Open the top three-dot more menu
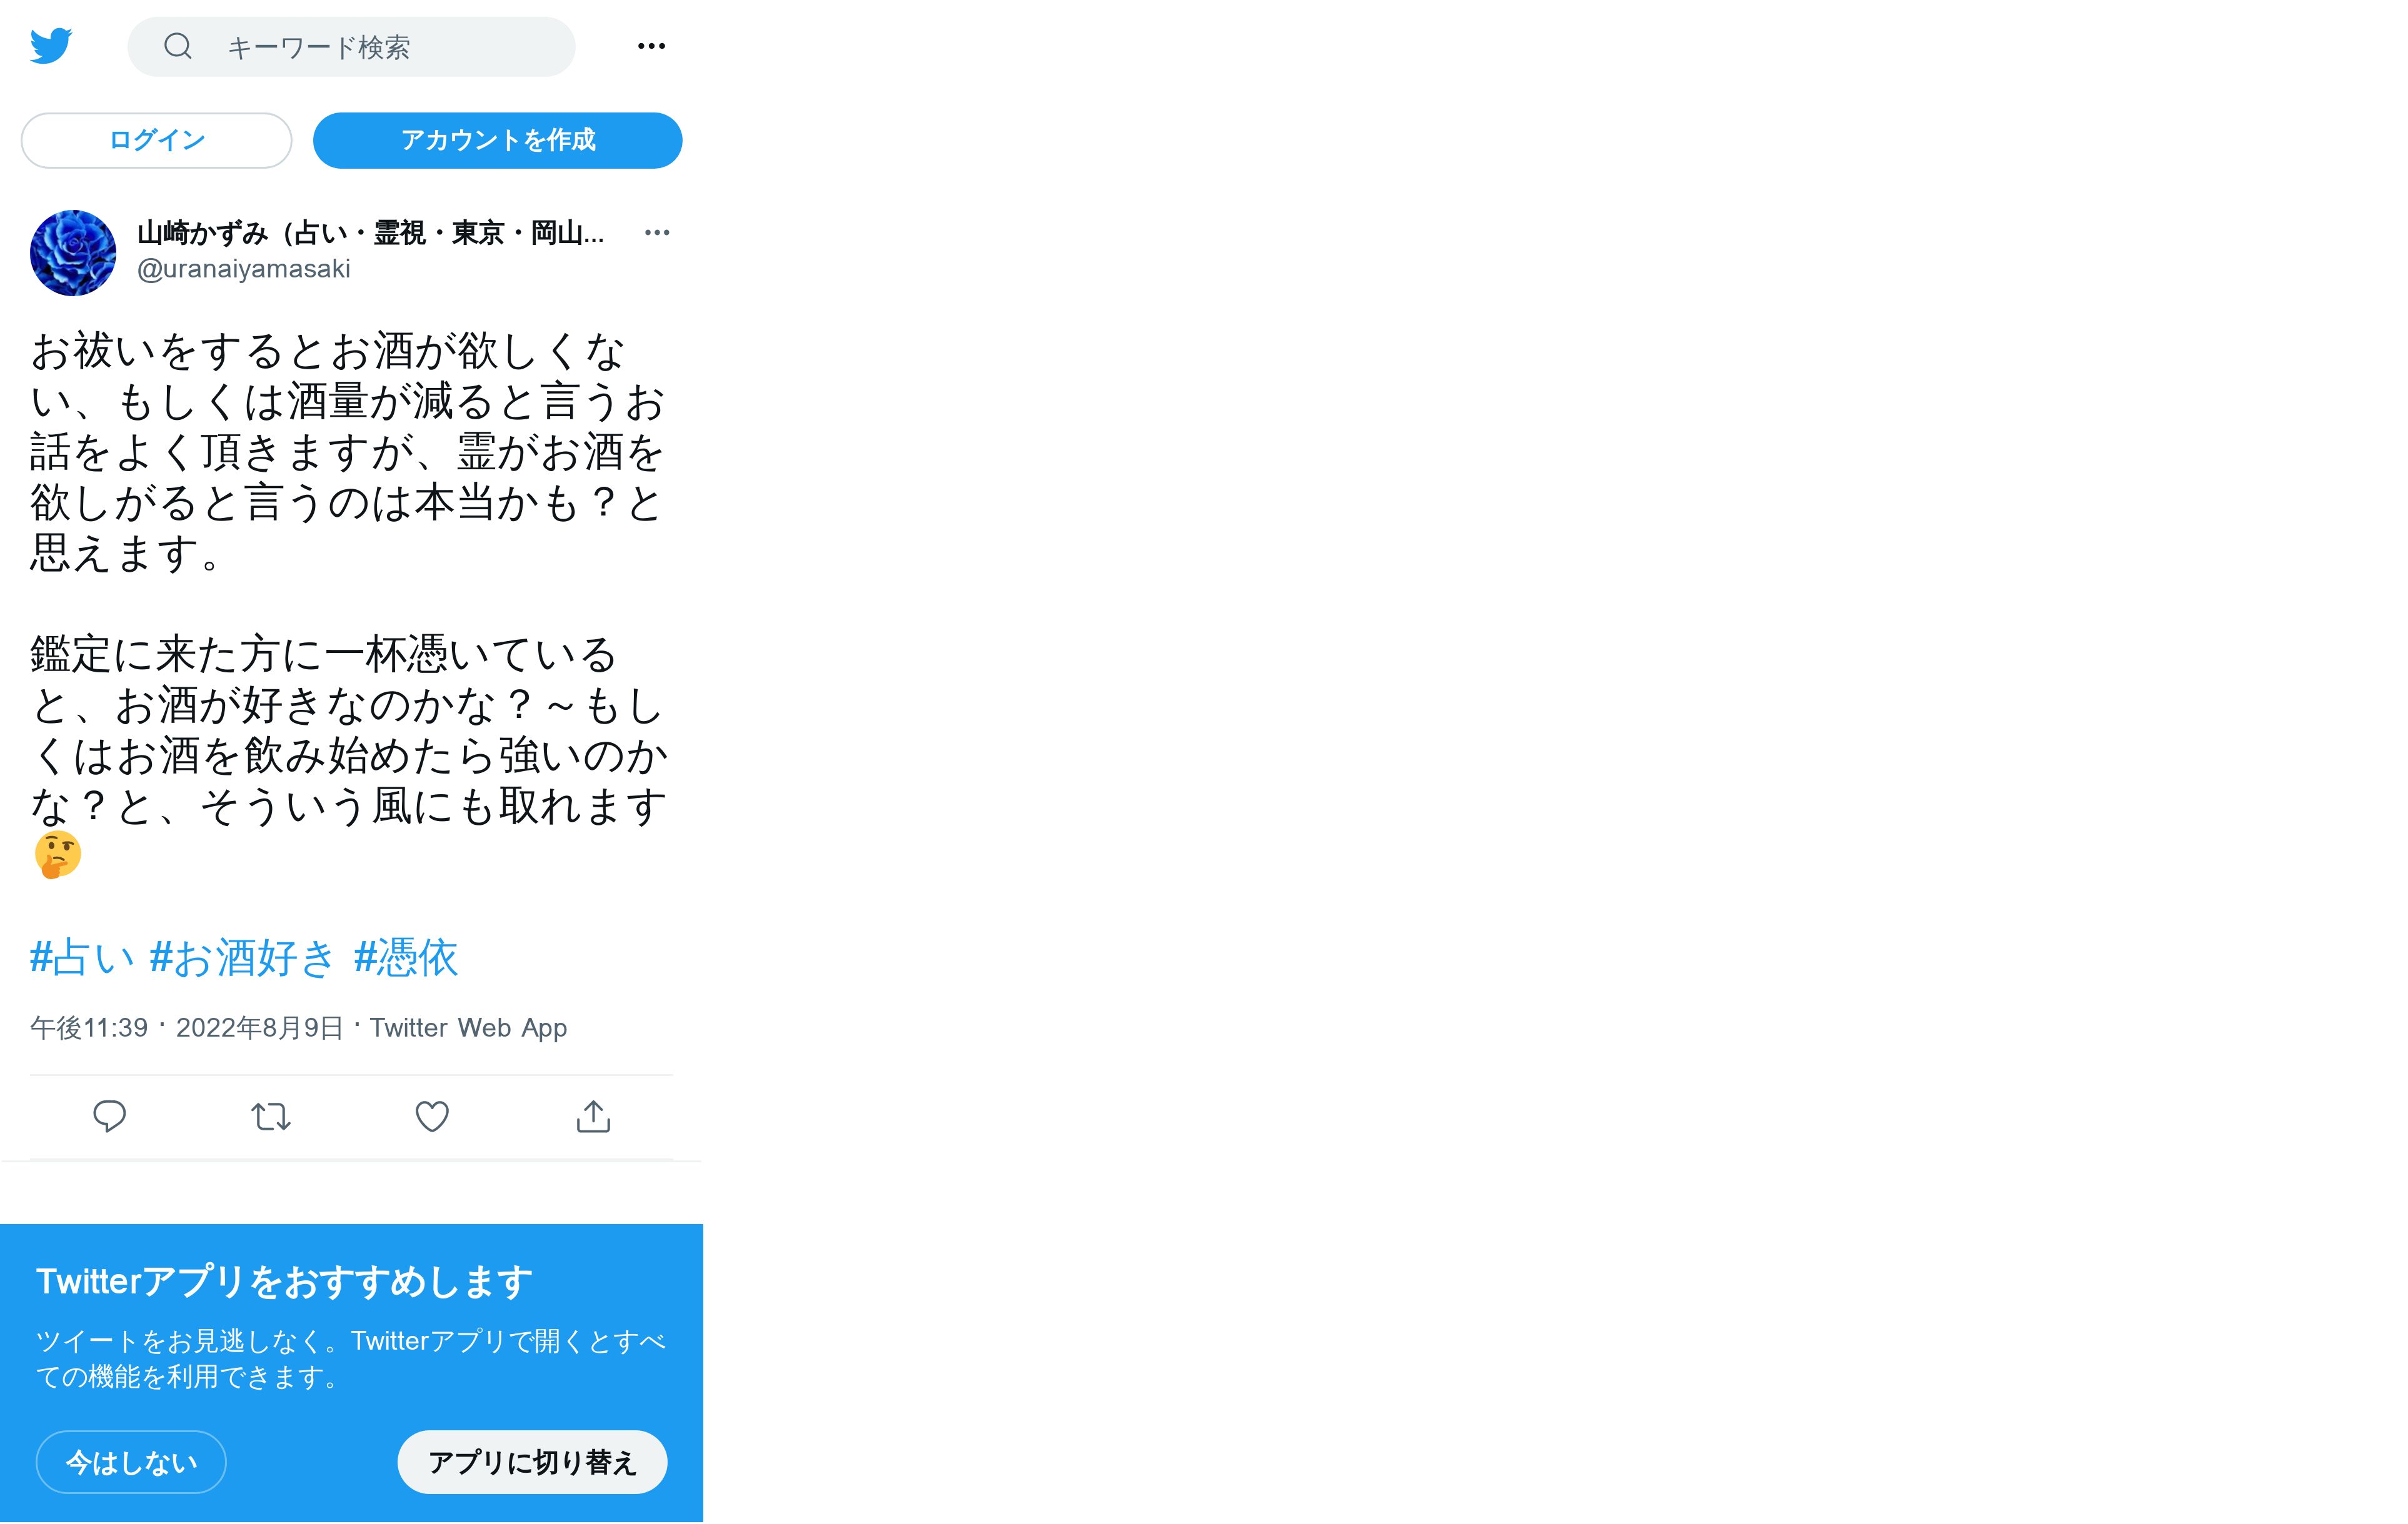2408x1524 pixels. pos(651,46)
